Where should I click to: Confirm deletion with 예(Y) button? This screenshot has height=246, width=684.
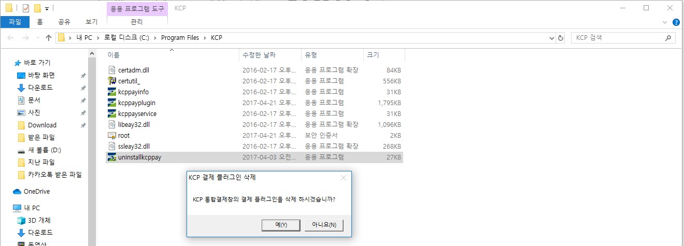[x=281, y=225]
